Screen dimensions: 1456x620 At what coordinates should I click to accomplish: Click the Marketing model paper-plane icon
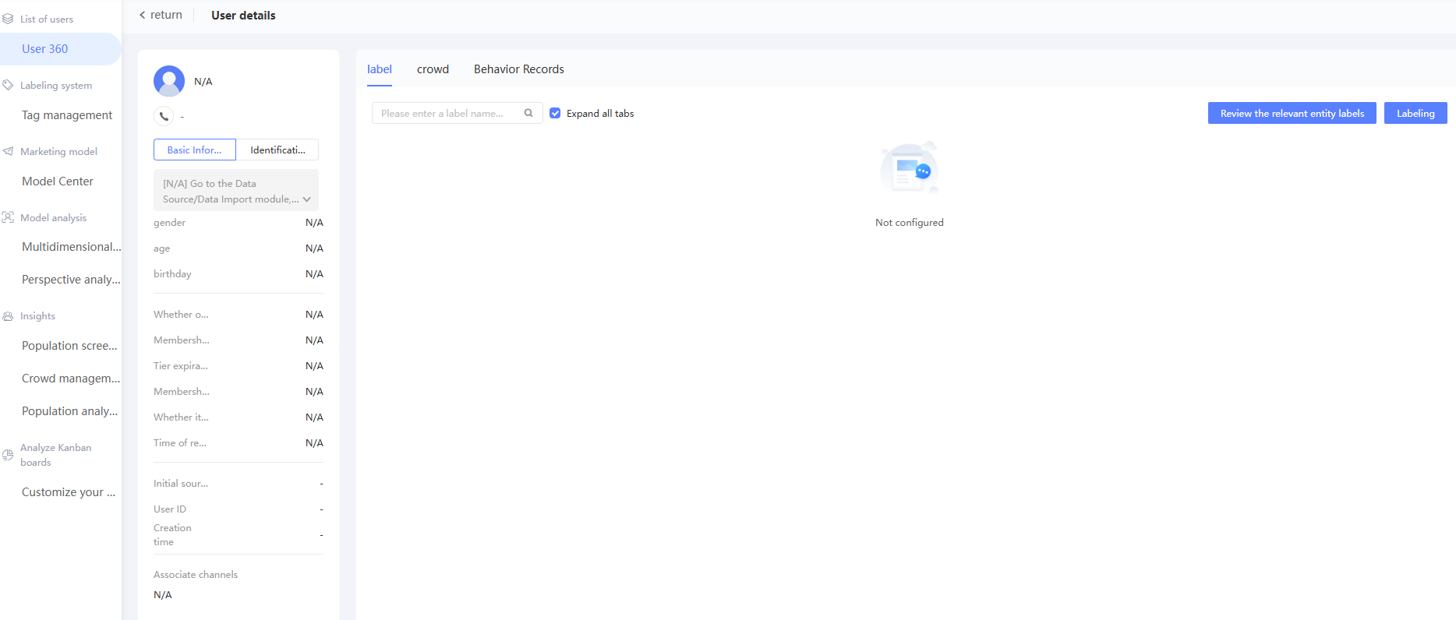click(8, 151)
